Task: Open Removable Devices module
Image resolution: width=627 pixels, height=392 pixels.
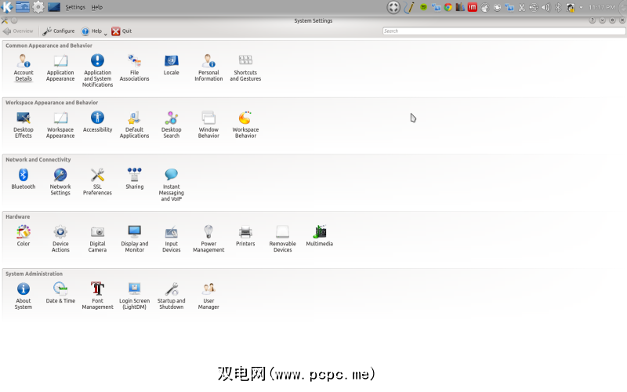Action: (x=283, y=239)
